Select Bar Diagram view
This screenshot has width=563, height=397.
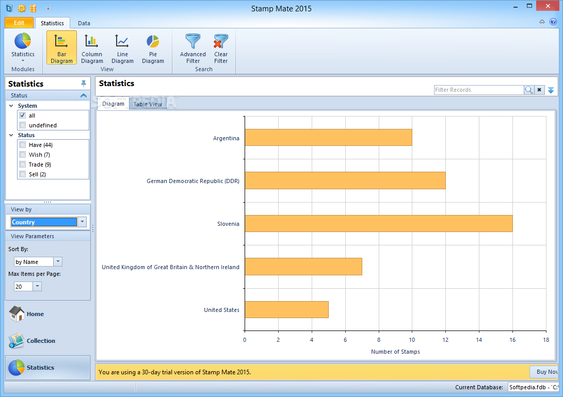point(61,48)
